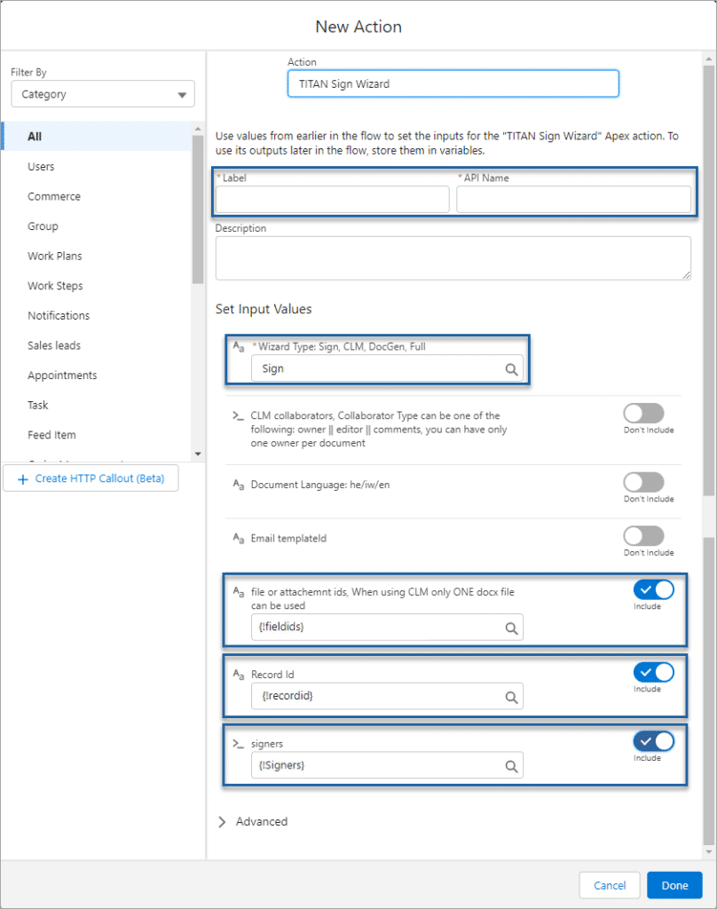This screenshot has height=909, width=717.
Task: Open the Filter By Category dropdown
Action: [x=103, y=94]
